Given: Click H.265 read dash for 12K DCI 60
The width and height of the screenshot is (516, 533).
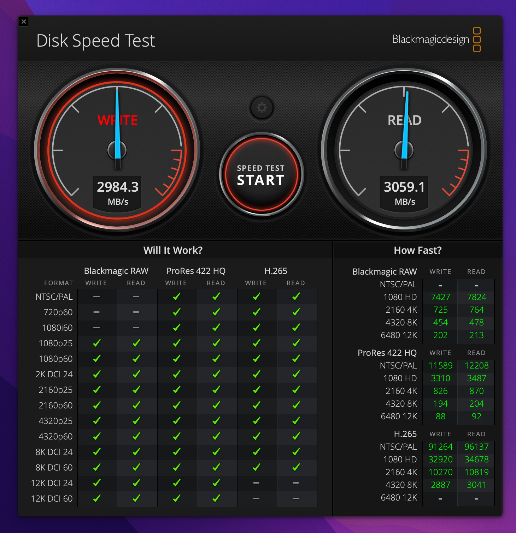Looking at the screenshot, I should [296, 498].
